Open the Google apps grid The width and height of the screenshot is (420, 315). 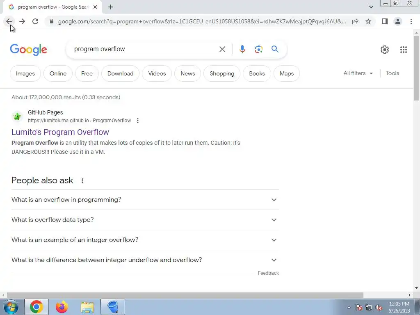pyautogui.click(x=404, y=50)
